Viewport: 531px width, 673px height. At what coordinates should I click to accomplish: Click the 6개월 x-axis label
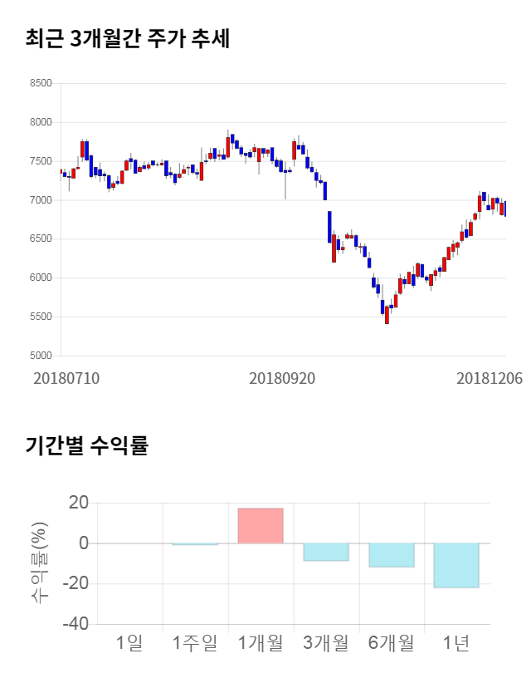click(392, 642)
